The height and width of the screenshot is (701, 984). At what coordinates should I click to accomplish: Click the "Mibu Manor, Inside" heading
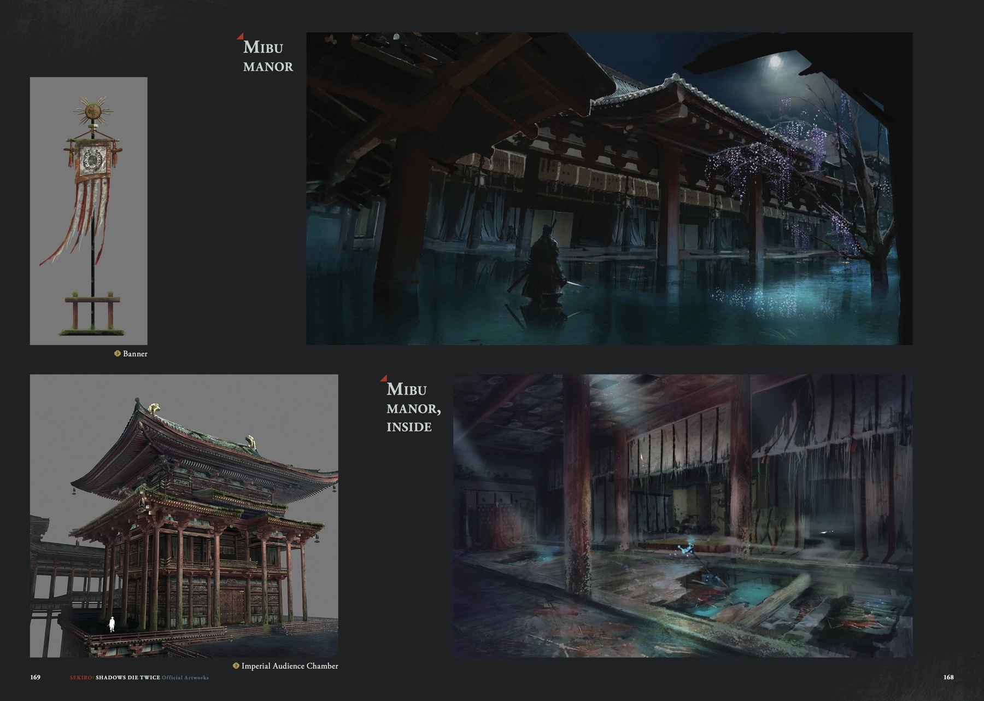413,407
